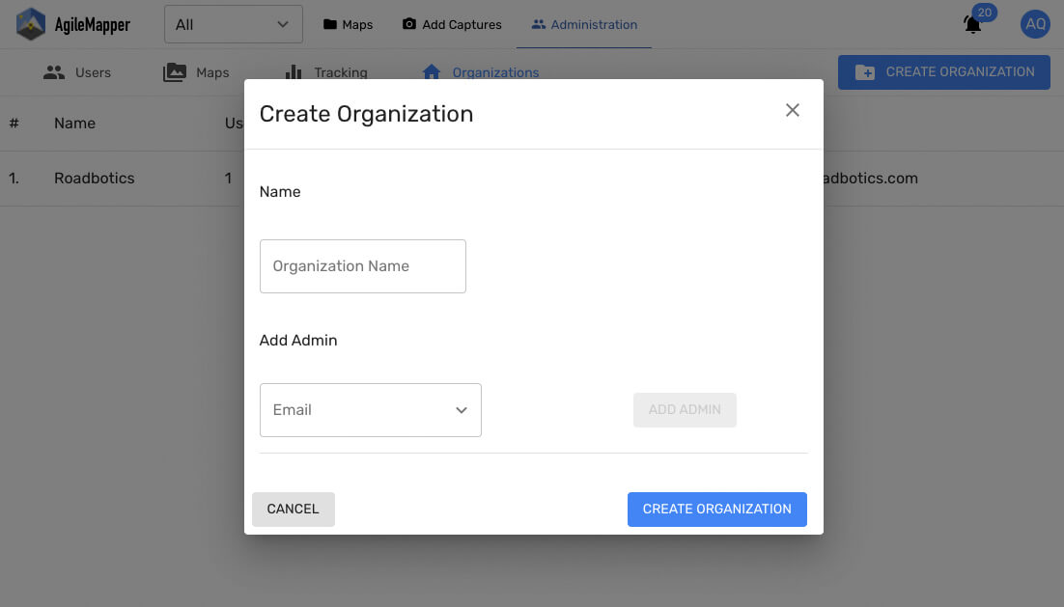1064x607 pixels.
Task: Open the All filter dropdown
Action: click(234, 24)
